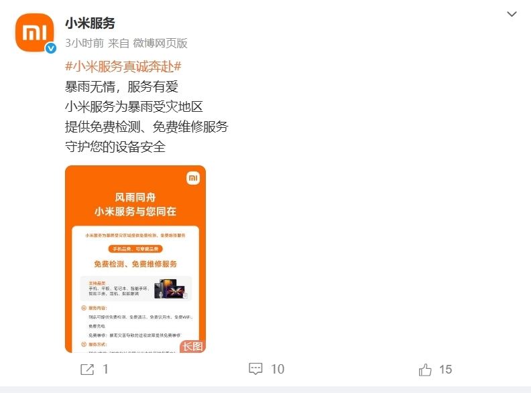Open the 小米服务 orange Mi avatar
The height and width of the screenshot is (393, 531).
pyautogui.click(x=34, y=32)
